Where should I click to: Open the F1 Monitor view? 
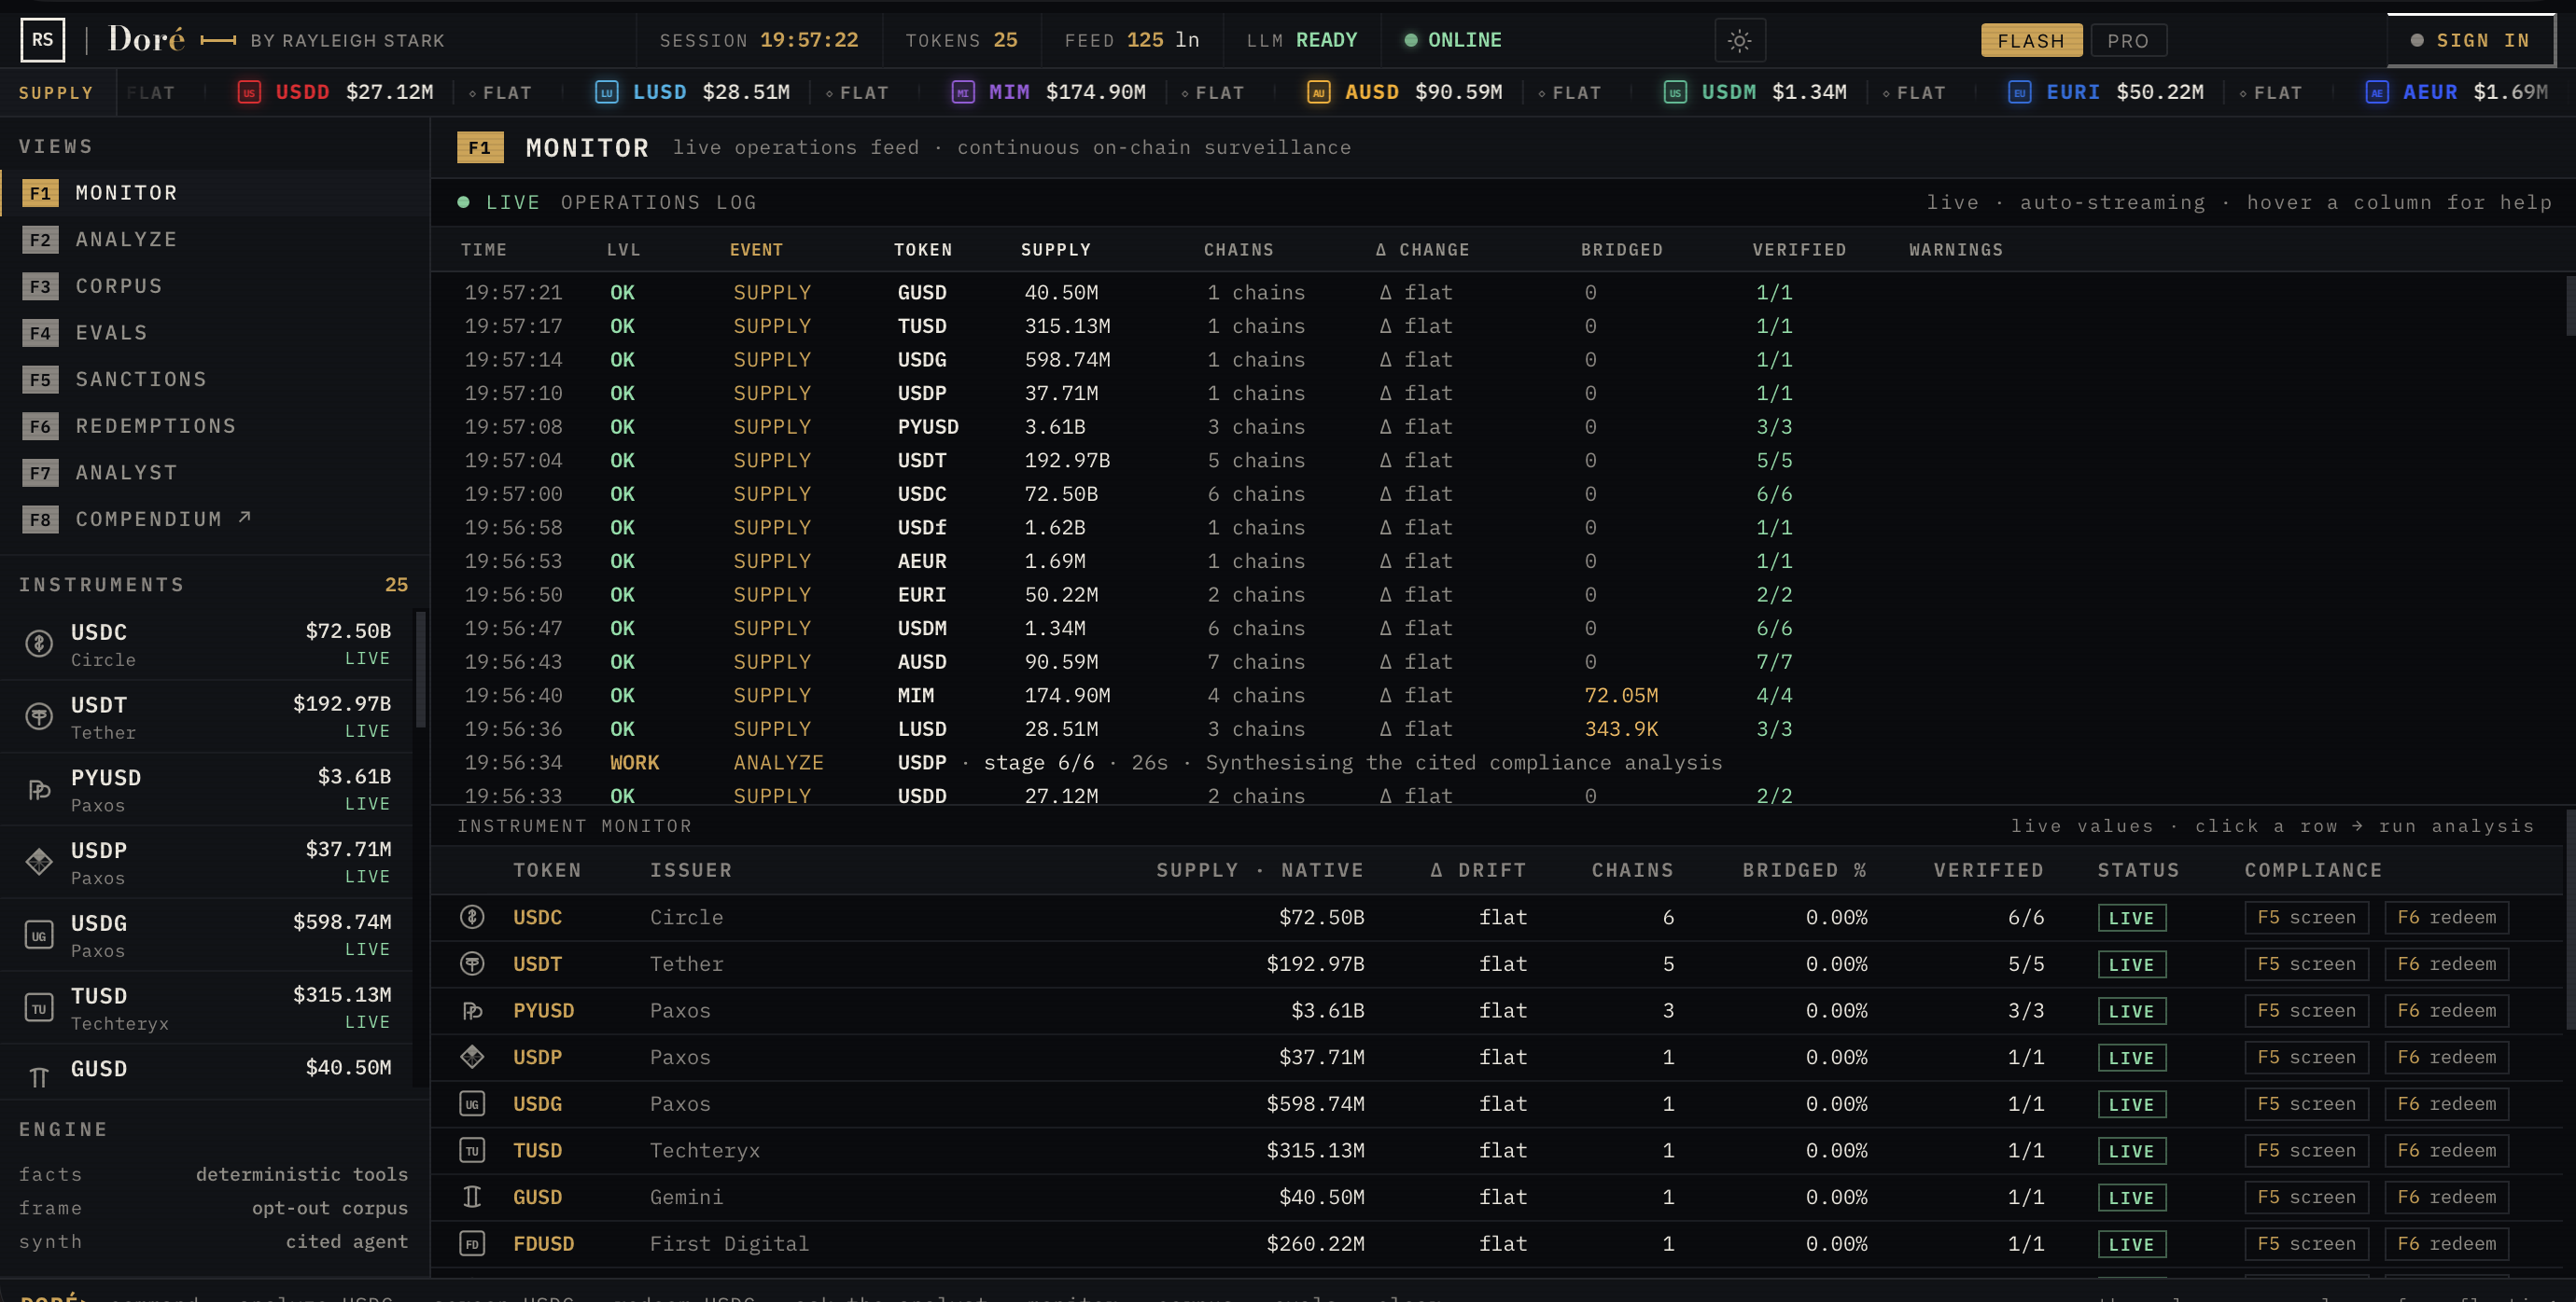tap(215, 193)
